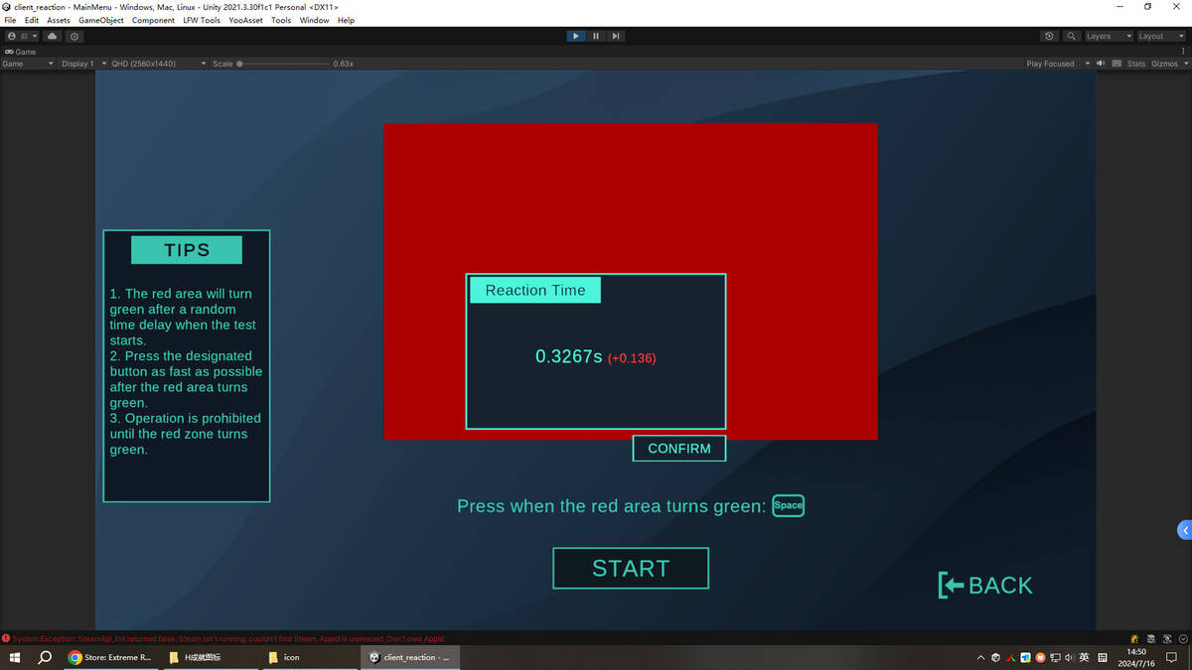Open the Display 1 dropdown
1192x670 pixels.
tap(83, 64)
